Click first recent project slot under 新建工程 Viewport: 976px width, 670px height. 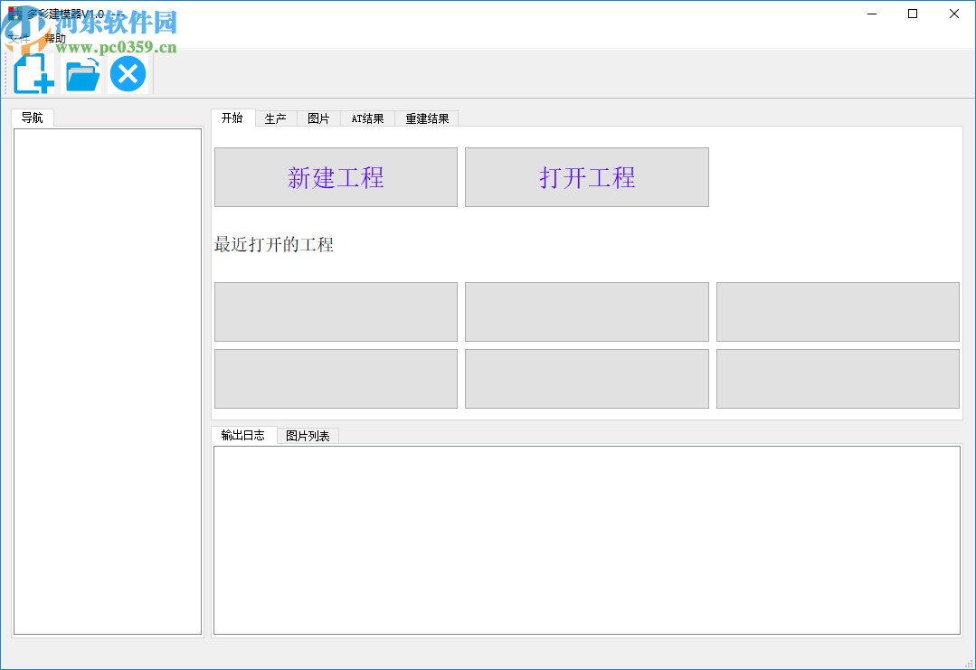[x=336, y=312]
